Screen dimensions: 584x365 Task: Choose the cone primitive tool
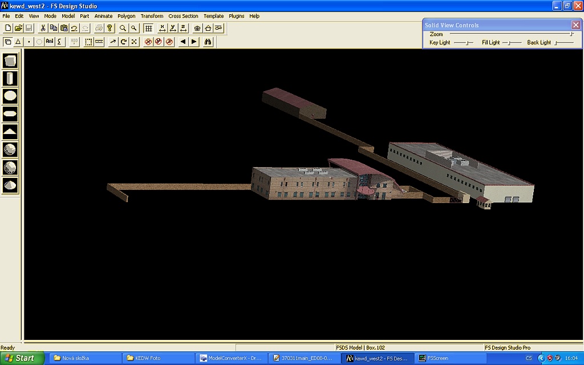pos(10,185)
